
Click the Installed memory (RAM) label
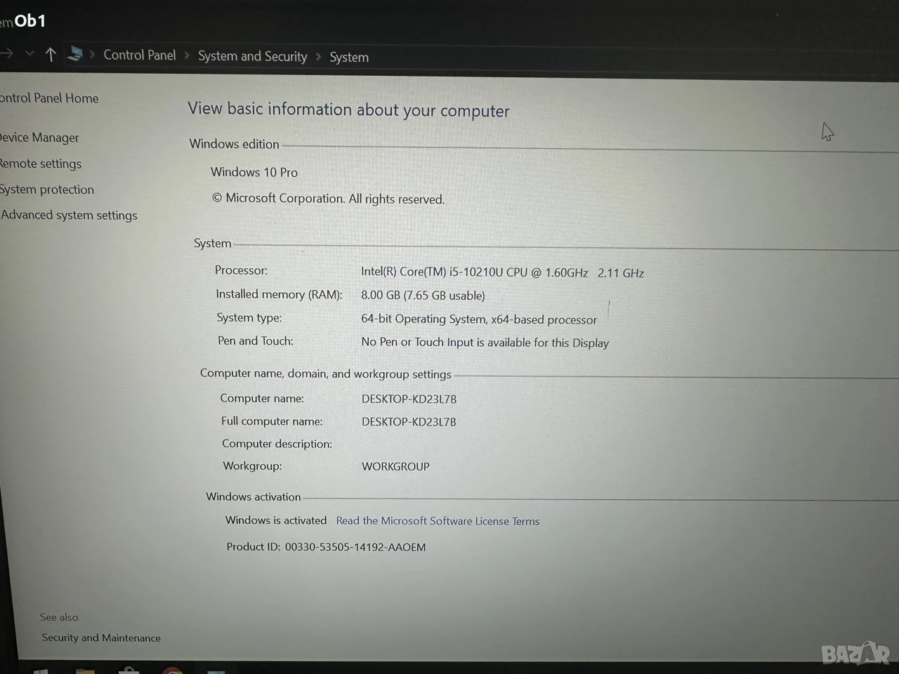[279, 294]
